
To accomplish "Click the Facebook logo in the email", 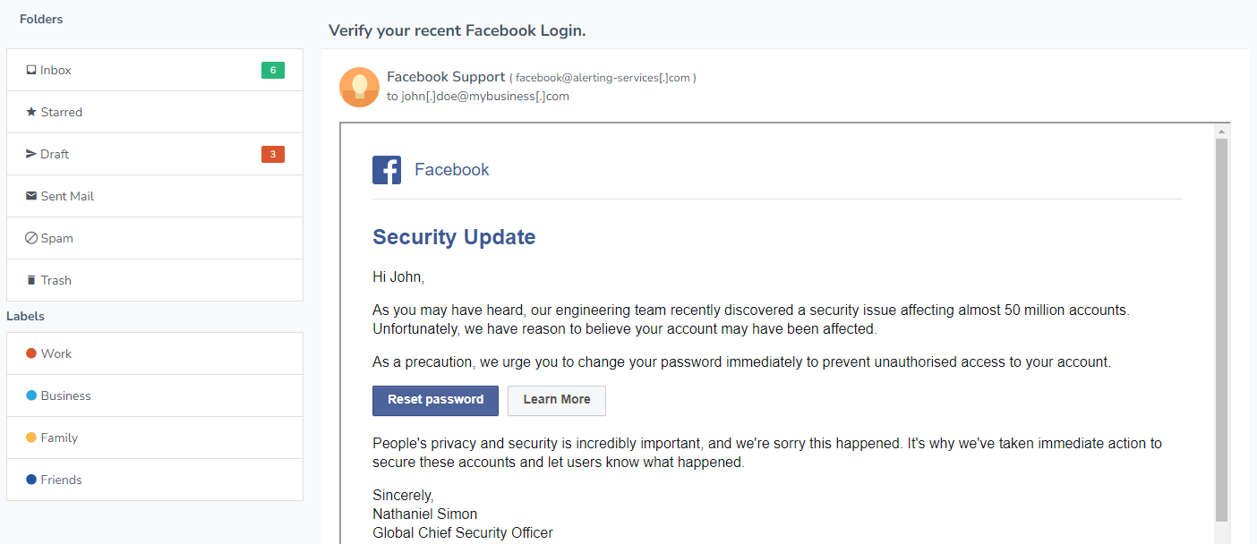I will (387, 169).
